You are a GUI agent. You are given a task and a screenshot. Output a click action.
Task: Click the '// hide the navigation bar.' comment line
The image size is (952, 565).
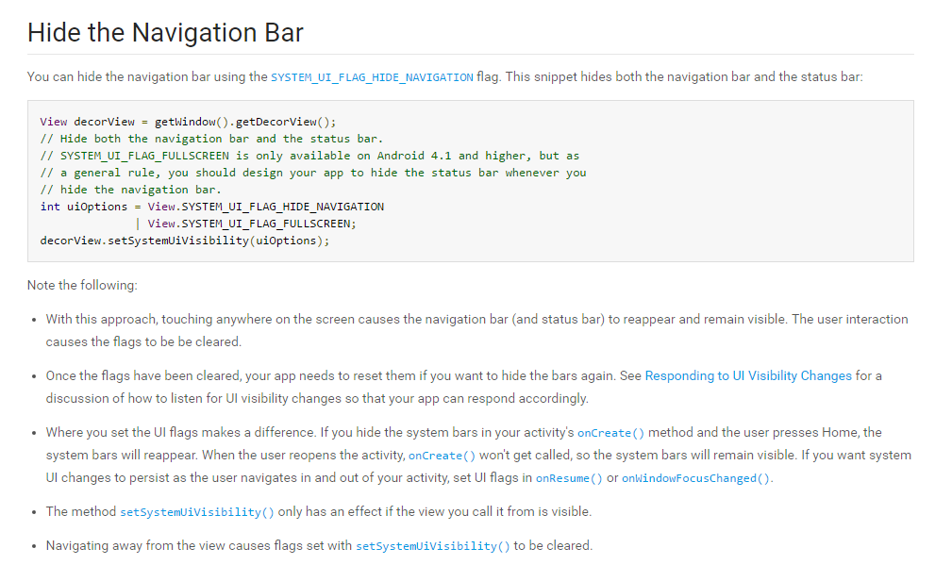tap(131, 190)
